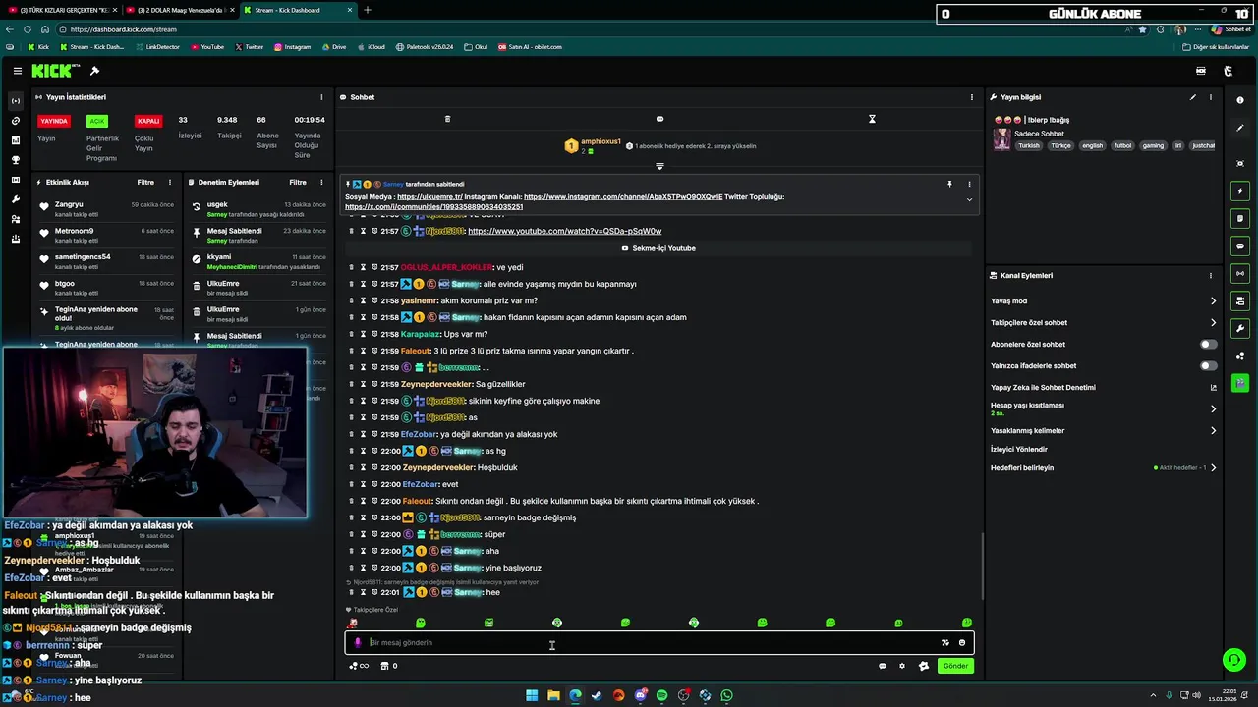Open Etkinlik Akışı three-dot menu
The width and height of the screenshot is (1258, 707).
[170, 182]
